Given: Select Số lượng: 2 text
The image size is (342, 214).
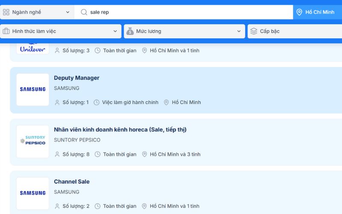Looking at the screenshot, I should click(x=76, y=206).
